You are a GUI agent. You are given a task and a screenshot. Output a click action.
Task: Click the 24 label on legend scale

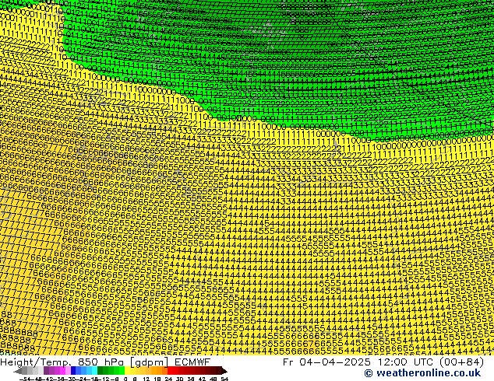[x=168, y=379]
